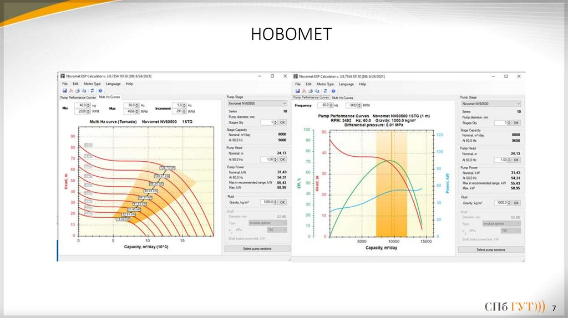Screen dimensions: 568x318
Task: Click app icon in right window title bar
Action: (x=296, y=76)
